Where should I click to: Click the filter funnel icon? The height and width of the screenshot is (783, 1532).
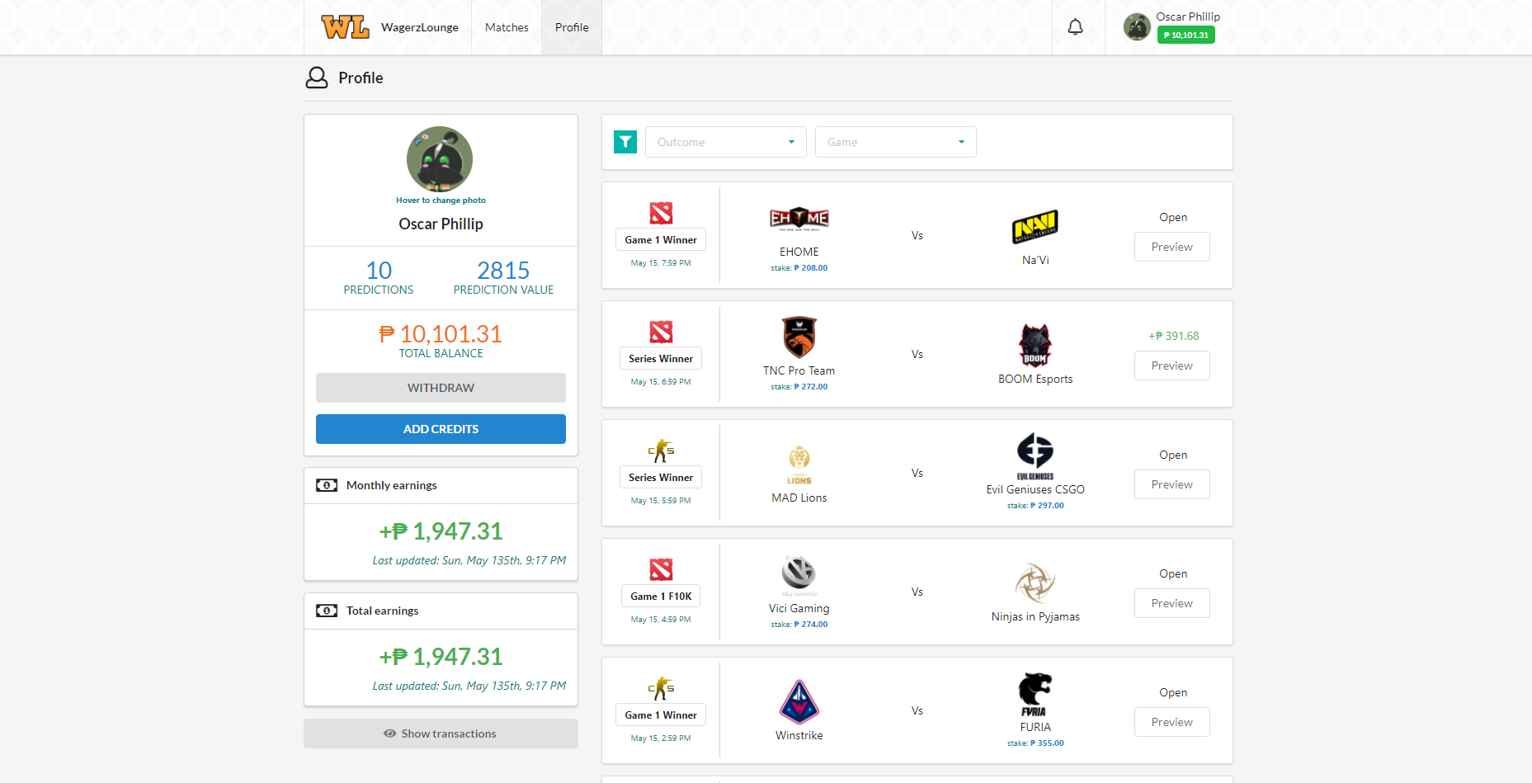(625, 141)
